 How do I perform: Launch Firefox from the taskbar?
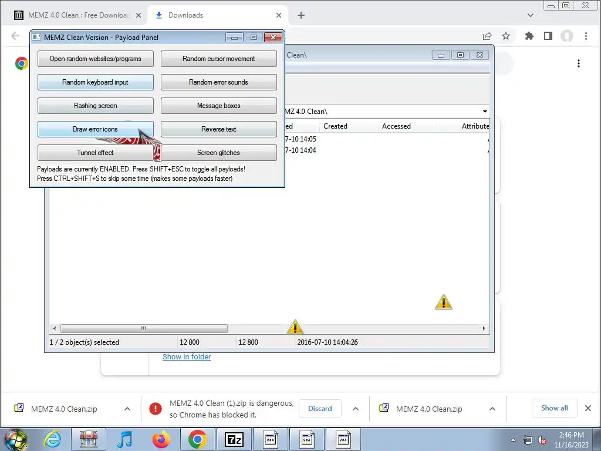pos(161,439)
